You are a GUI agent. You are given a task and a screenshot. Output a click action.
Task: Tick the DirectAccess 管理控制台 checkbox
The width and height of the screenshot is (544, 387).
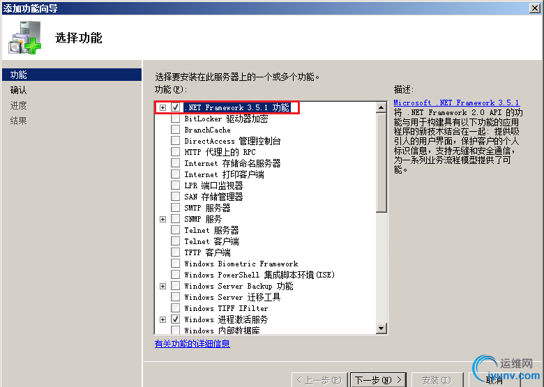(176, 141)
